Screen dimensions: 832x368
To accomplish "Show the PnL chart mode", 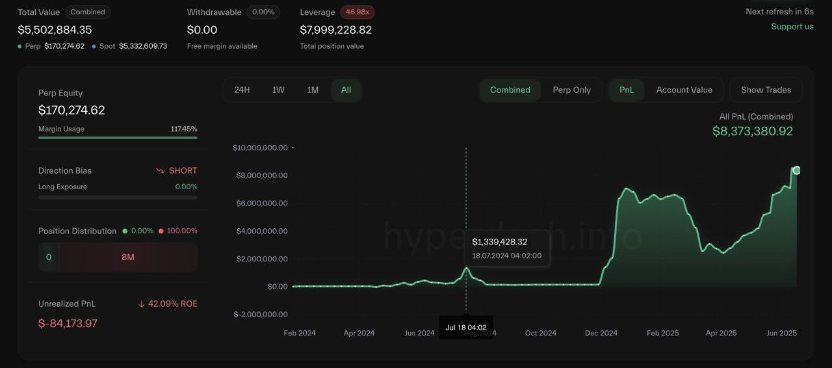I will click(x=627, y=90).
